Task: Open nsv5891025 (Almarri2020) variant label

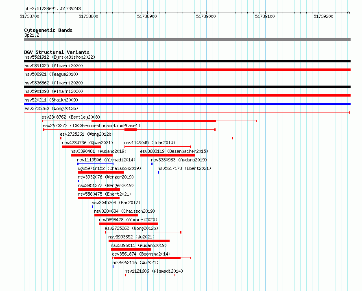Action: point(54,66)
